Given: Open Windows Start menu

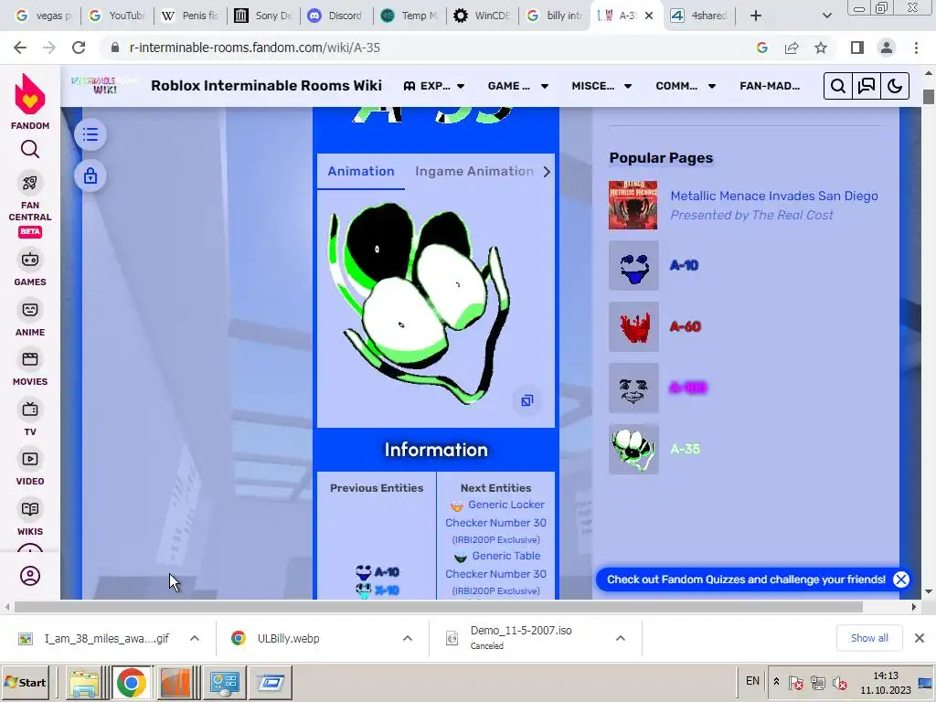Looking at the screenshot, I should coord(26,682).
